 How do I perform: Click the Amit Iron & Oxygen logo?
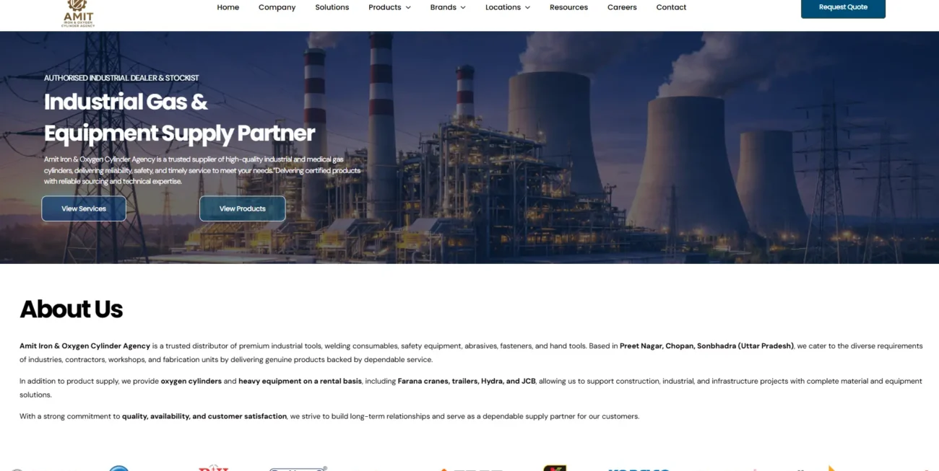tap(78, 14)
